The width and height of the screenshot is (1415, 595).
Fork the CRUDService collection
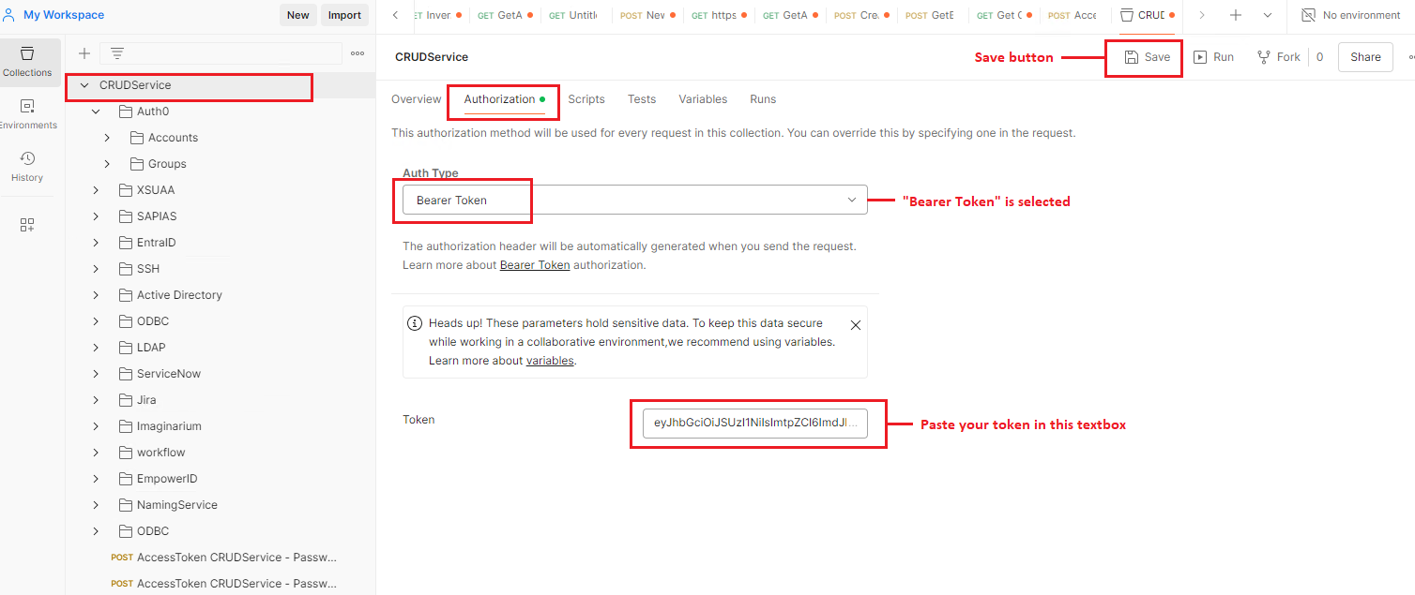point(1279,57)
